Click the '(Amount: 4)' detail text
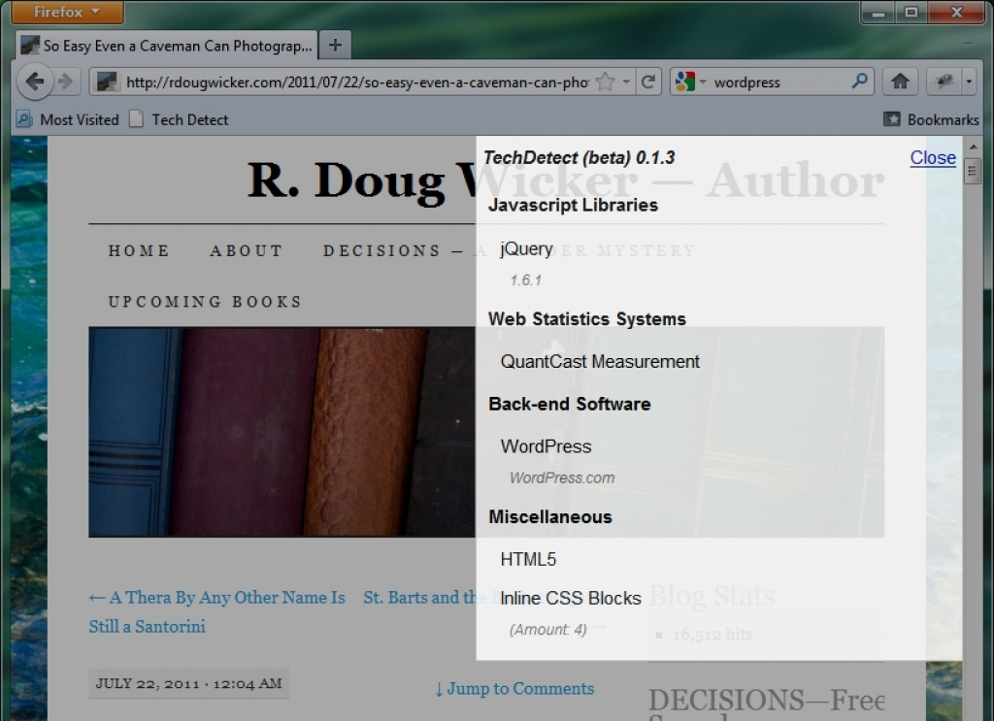 547,630
